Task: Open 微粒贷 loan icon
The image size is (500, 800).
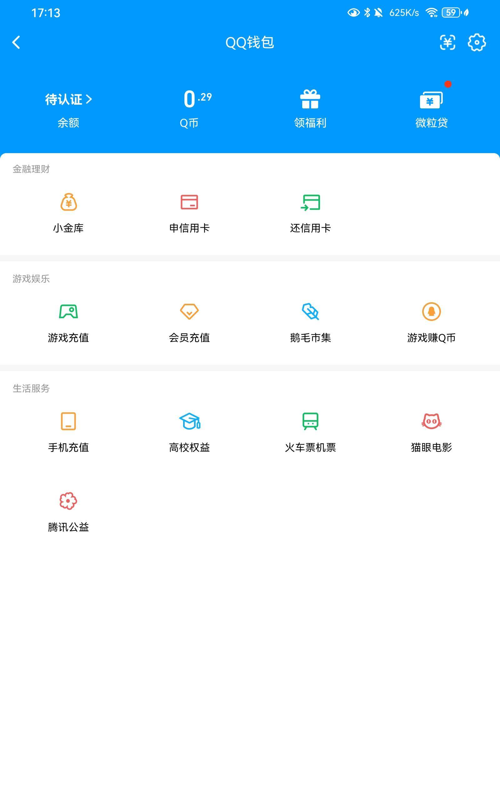Action: [431, 99]
